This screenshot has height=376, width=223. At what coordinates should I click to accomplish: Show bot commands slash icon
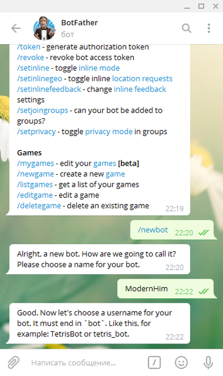pos(154,363)
